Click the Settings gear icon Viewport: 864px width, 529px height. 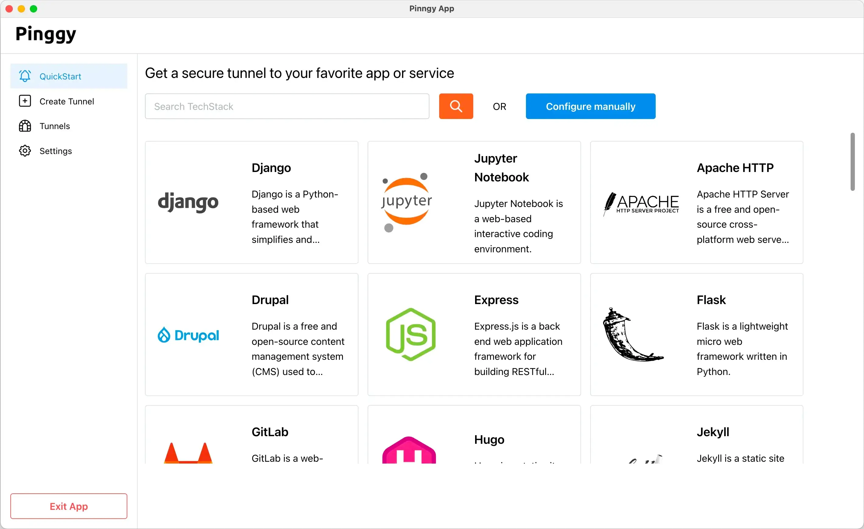pyautogui.click(x=25, y=150)
